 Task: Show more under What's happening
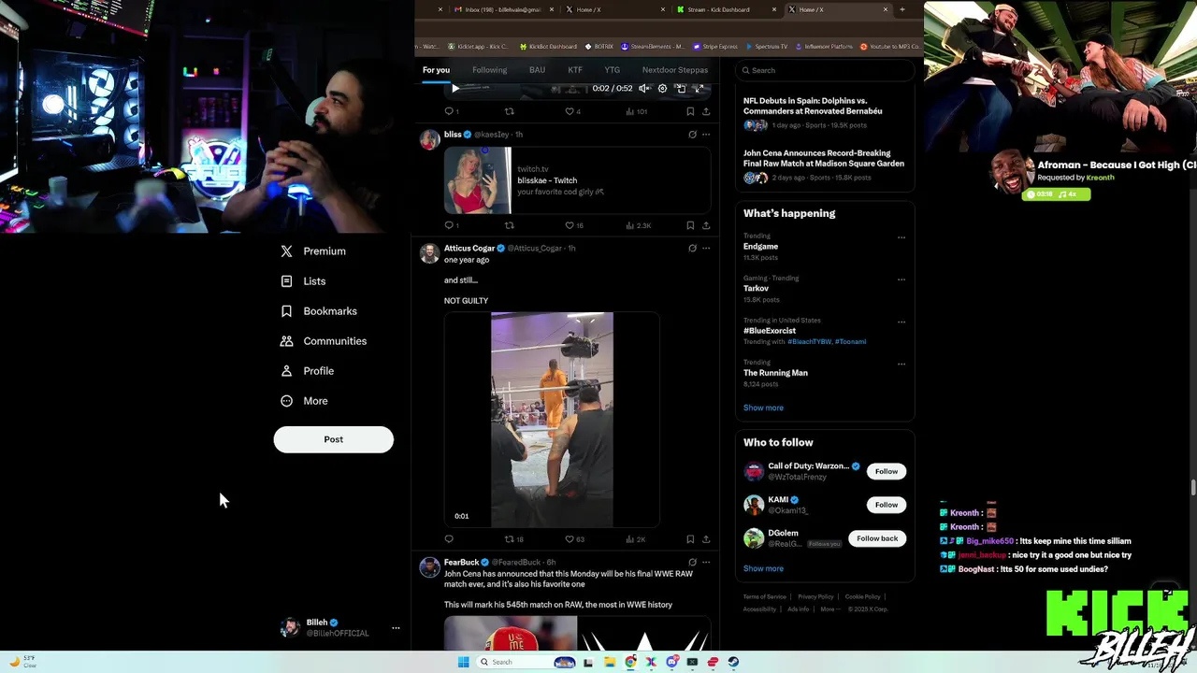click(763, 408)
